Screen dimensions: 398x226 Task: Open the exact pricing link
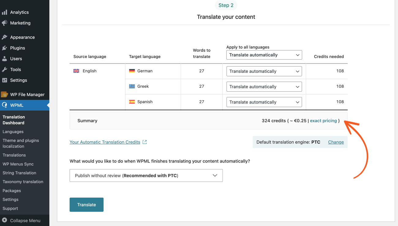(x=323, y=120)
